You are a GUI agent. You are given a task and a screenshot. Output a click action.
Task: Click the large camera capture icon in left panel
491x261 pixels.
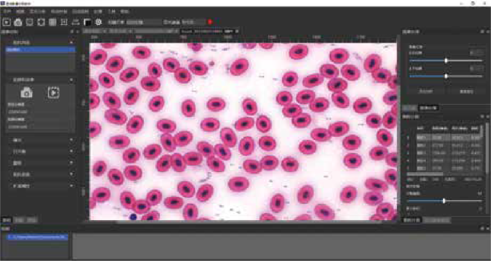[x=27, y=92]
